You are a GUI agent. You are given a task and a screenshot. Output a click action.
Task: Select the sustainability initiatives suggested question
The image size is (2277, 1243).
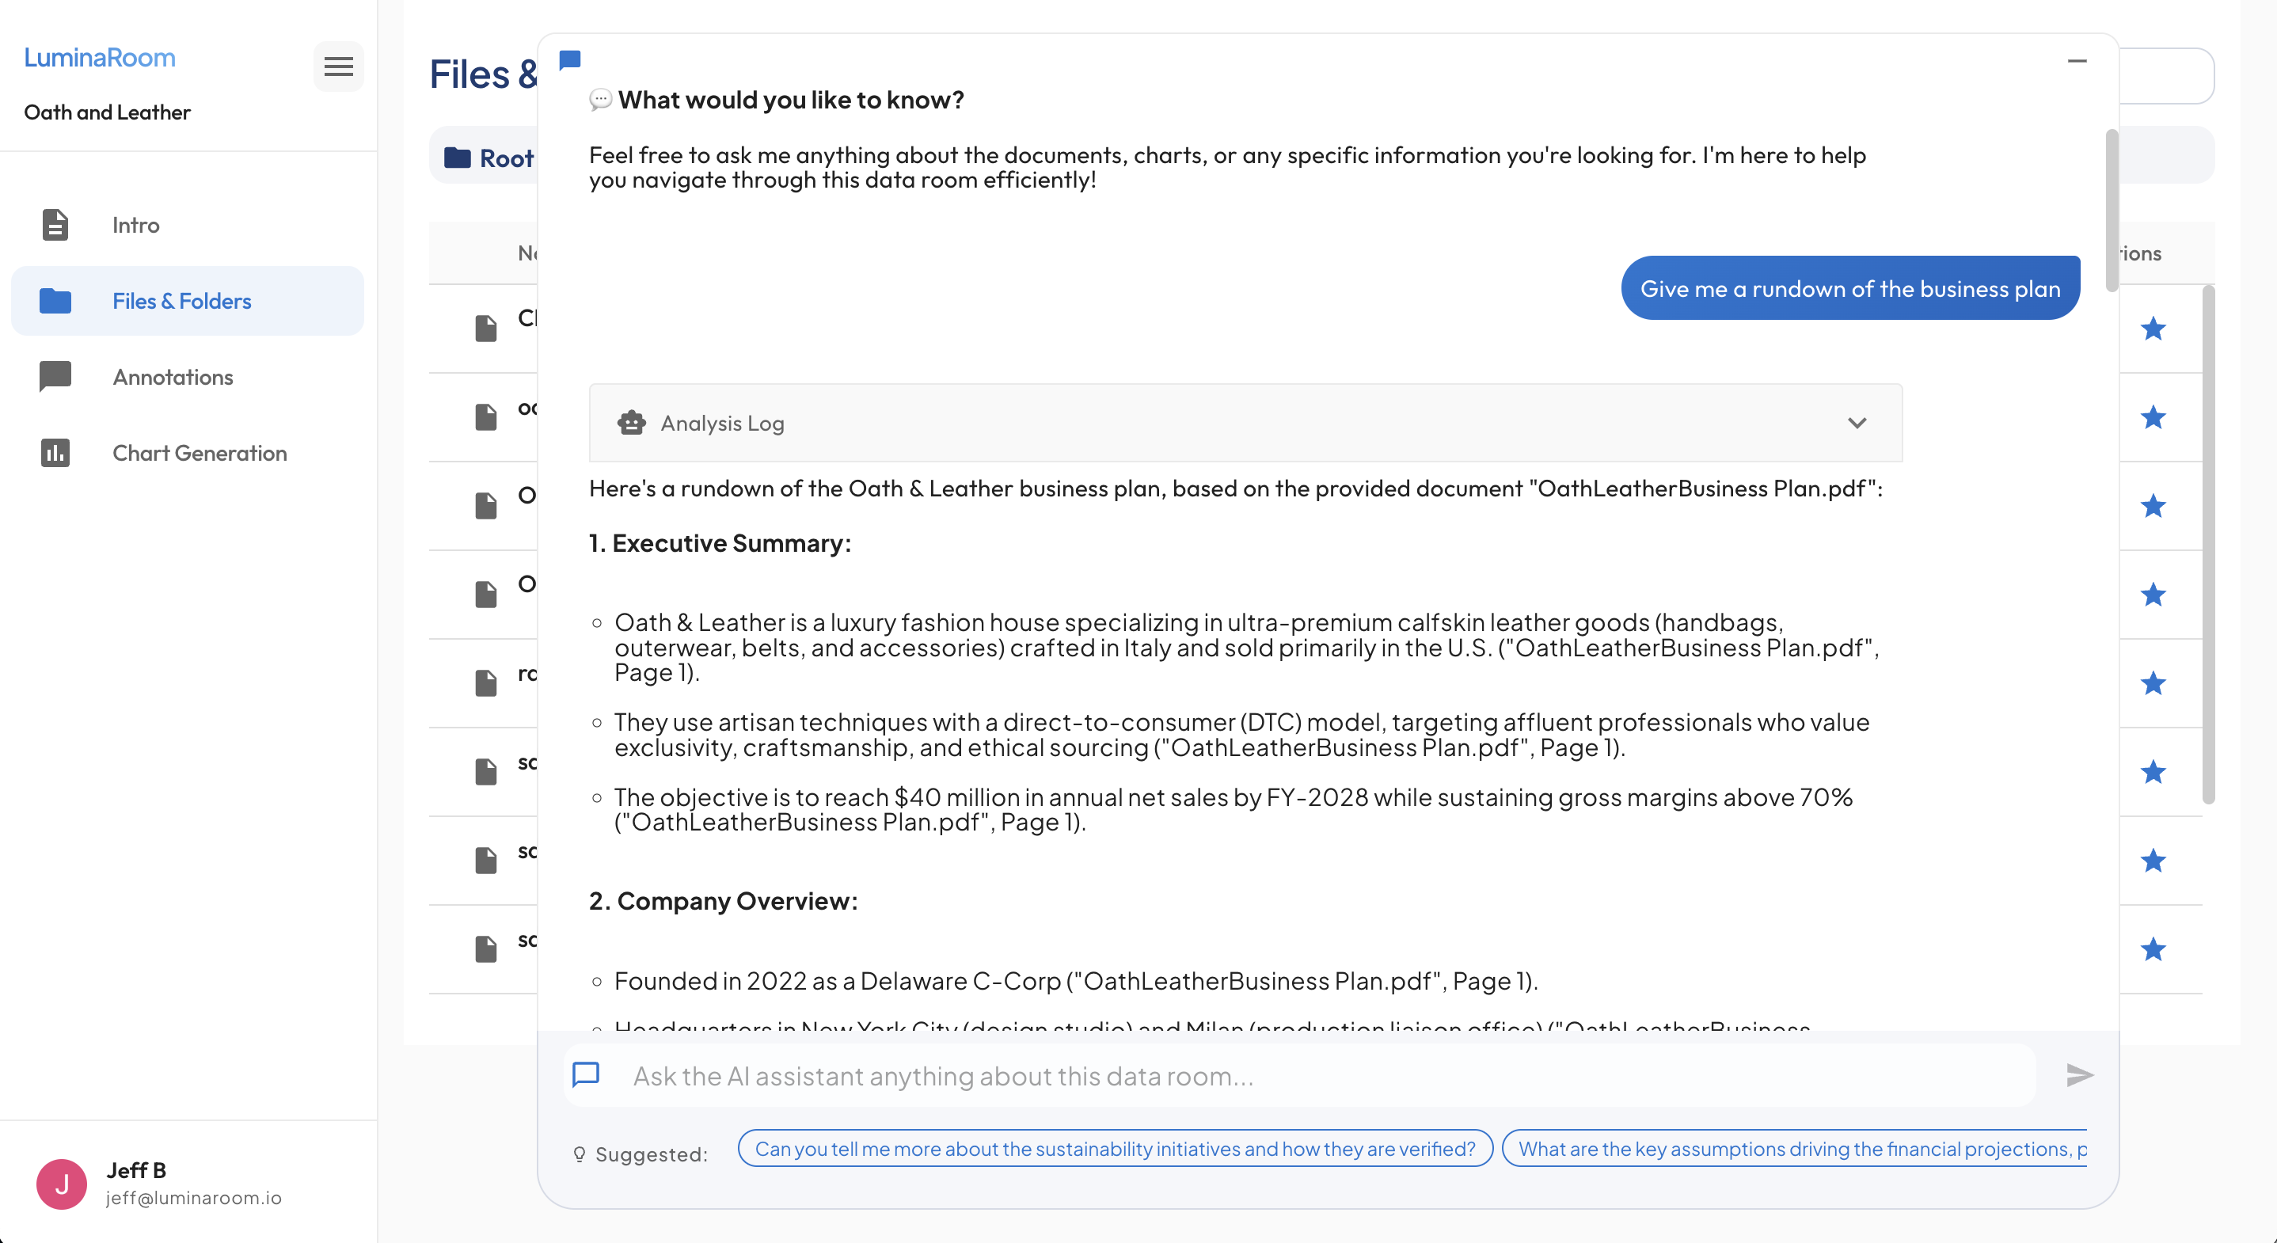coord(1115,1149)
